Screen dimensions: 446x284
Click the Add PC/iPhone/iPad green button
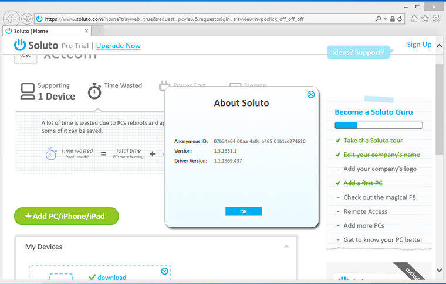coord(66,216)
